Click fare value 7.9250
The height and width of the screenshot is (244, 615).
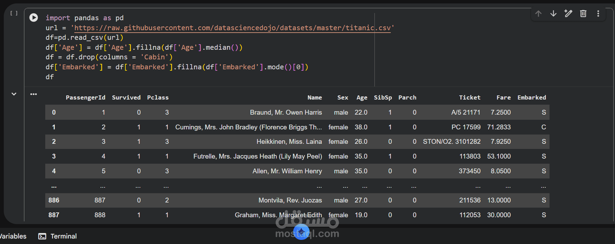[501, 141]
